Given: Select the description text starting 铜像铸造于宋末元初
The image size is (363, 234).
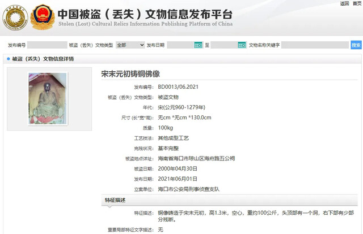Looking at the screenshot, I should click(256, 216).
